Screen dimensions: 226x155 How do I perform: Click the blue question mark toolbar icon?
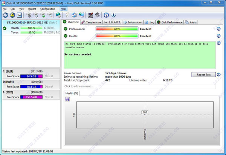[106, 15]
